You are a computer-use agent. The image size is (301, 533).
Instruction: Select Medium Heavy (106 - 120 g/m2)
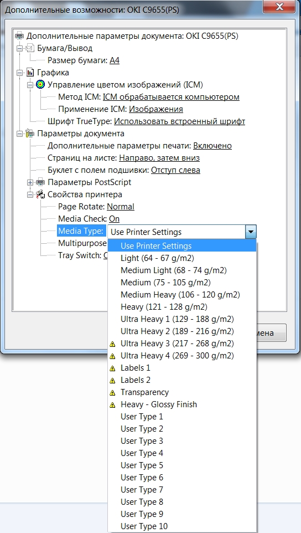click(x=182, y=295)
